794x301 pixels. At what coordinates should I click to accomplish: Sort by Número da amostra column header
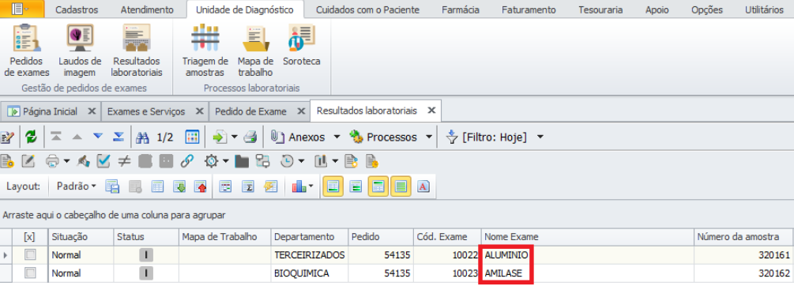point(744,237)
